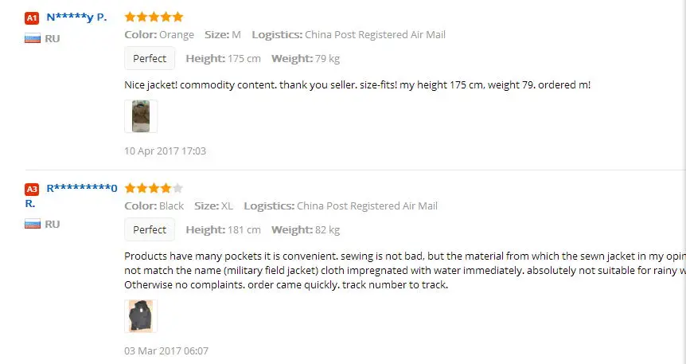Viewport: 686px width, 364px height.
Task: Open reviewer profile R**********0 R.
Action: tap(71, 195)
